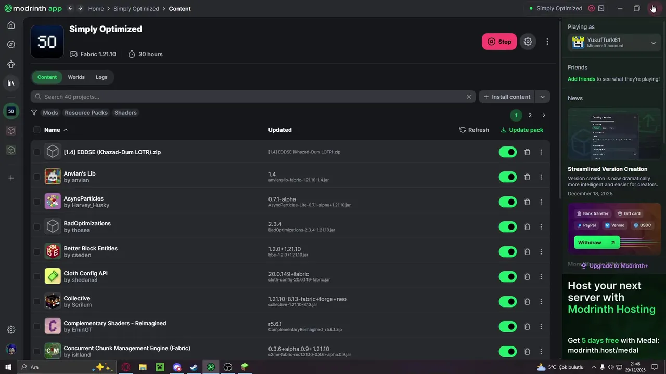Image resolution: width=666 pixels, height=374 pixels.
Task: Disable the EDDSE (Khazad-Dum LOTR).zip toggle
Action: (508, 152)
